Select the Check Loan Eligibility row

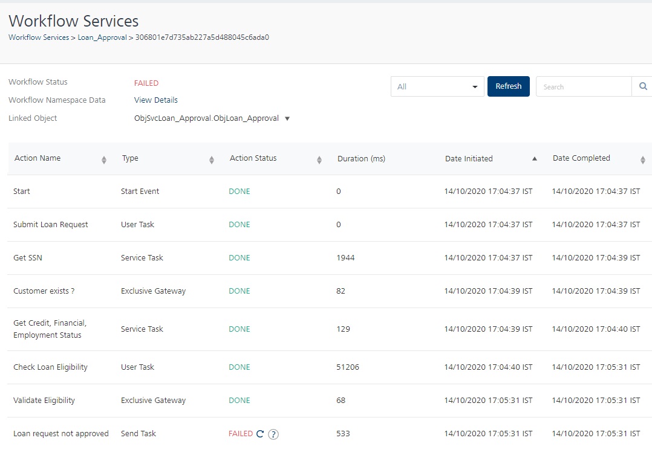point(50,367)
